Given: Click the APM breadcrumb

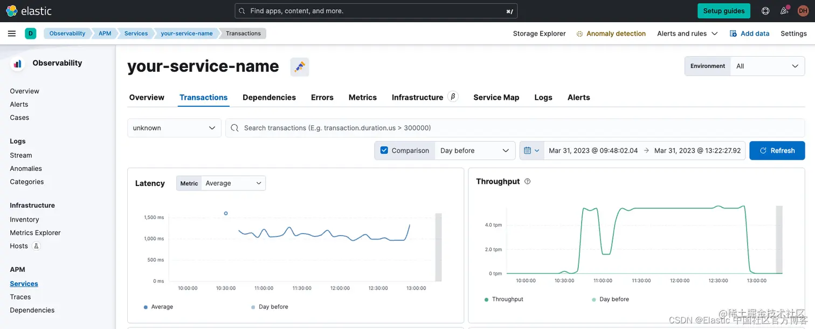Looking at the screenshot, I should pos(105,33).
